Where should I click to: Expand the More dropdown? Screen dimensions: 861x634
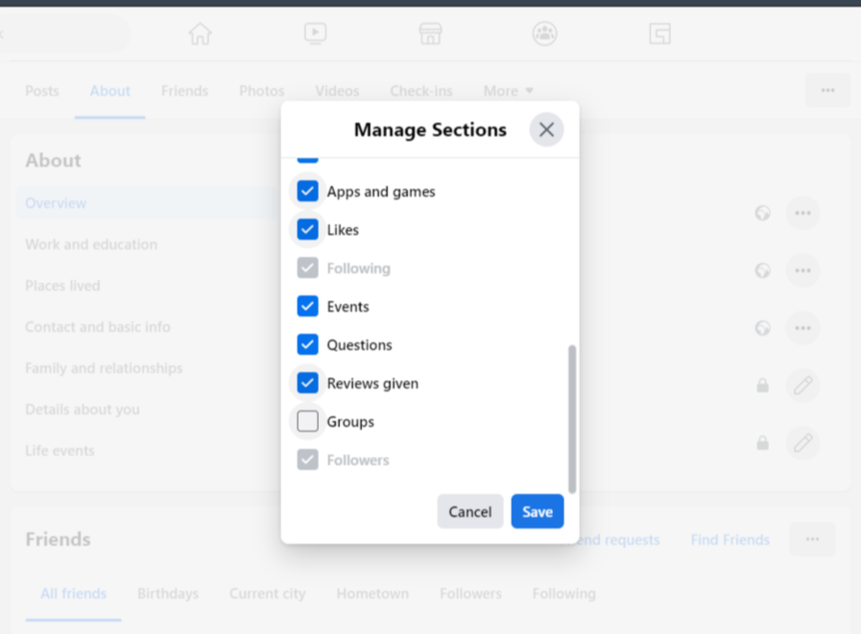click(509, 91)
